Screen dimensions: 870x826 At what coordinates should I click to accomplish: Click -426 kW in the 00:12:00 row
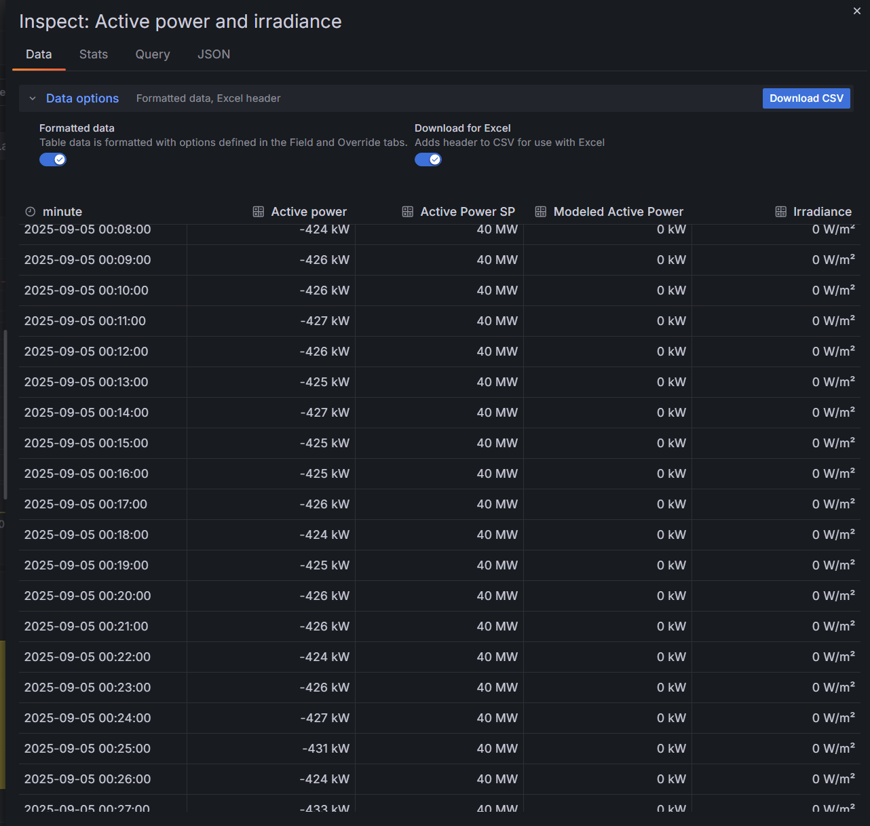[x=324, y=352]
